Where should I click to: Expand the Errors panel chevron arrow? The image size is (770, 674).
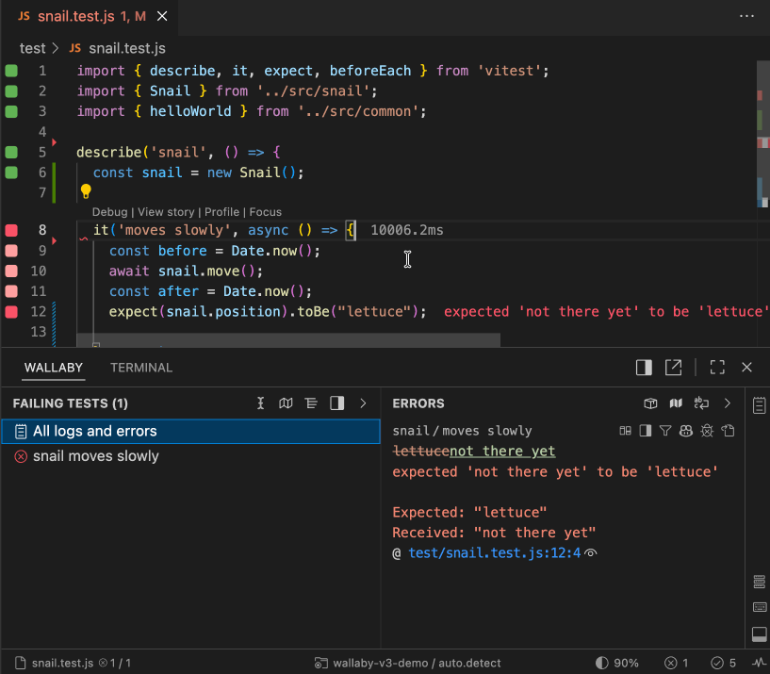point(727,403)
